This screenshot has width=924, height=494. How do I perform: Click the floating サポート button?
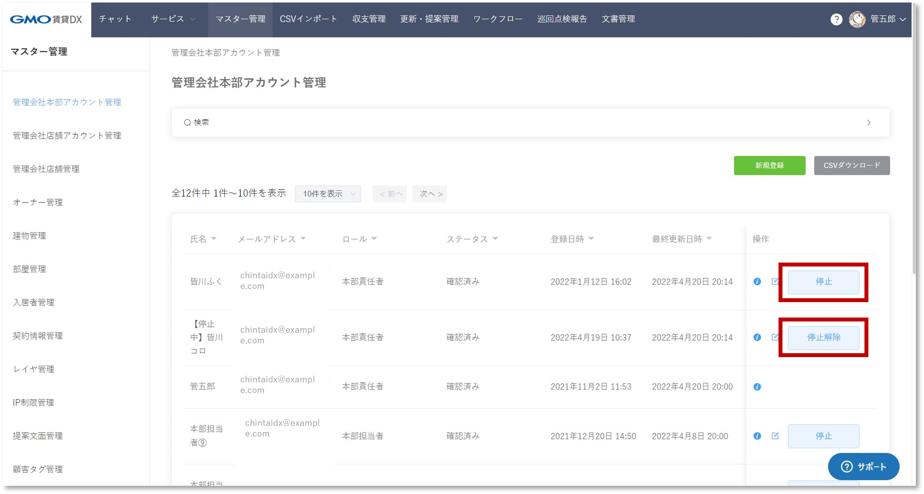863,467
